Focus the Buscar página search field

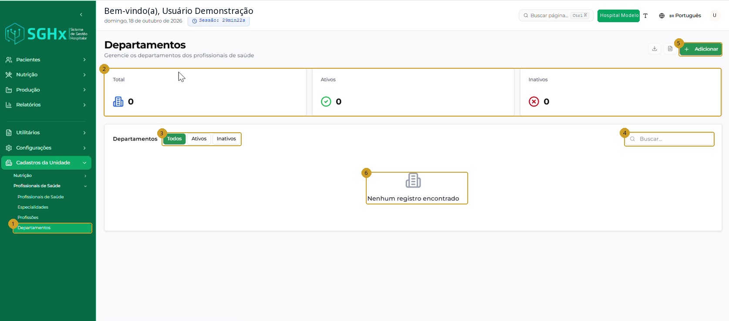coord(556,16)
